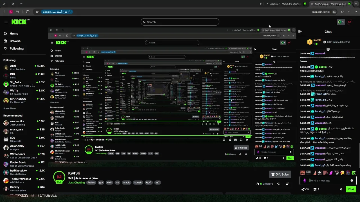Click the kick.com/kwt3li address bar
The image size is (360, 202).
coord(321,12)
